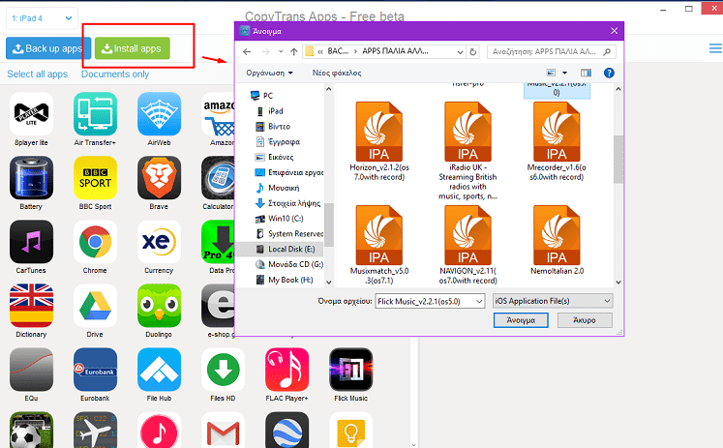Click the Άκυρο cancel button
Viewport: 723px width, 448px height.
click(587, 321)
